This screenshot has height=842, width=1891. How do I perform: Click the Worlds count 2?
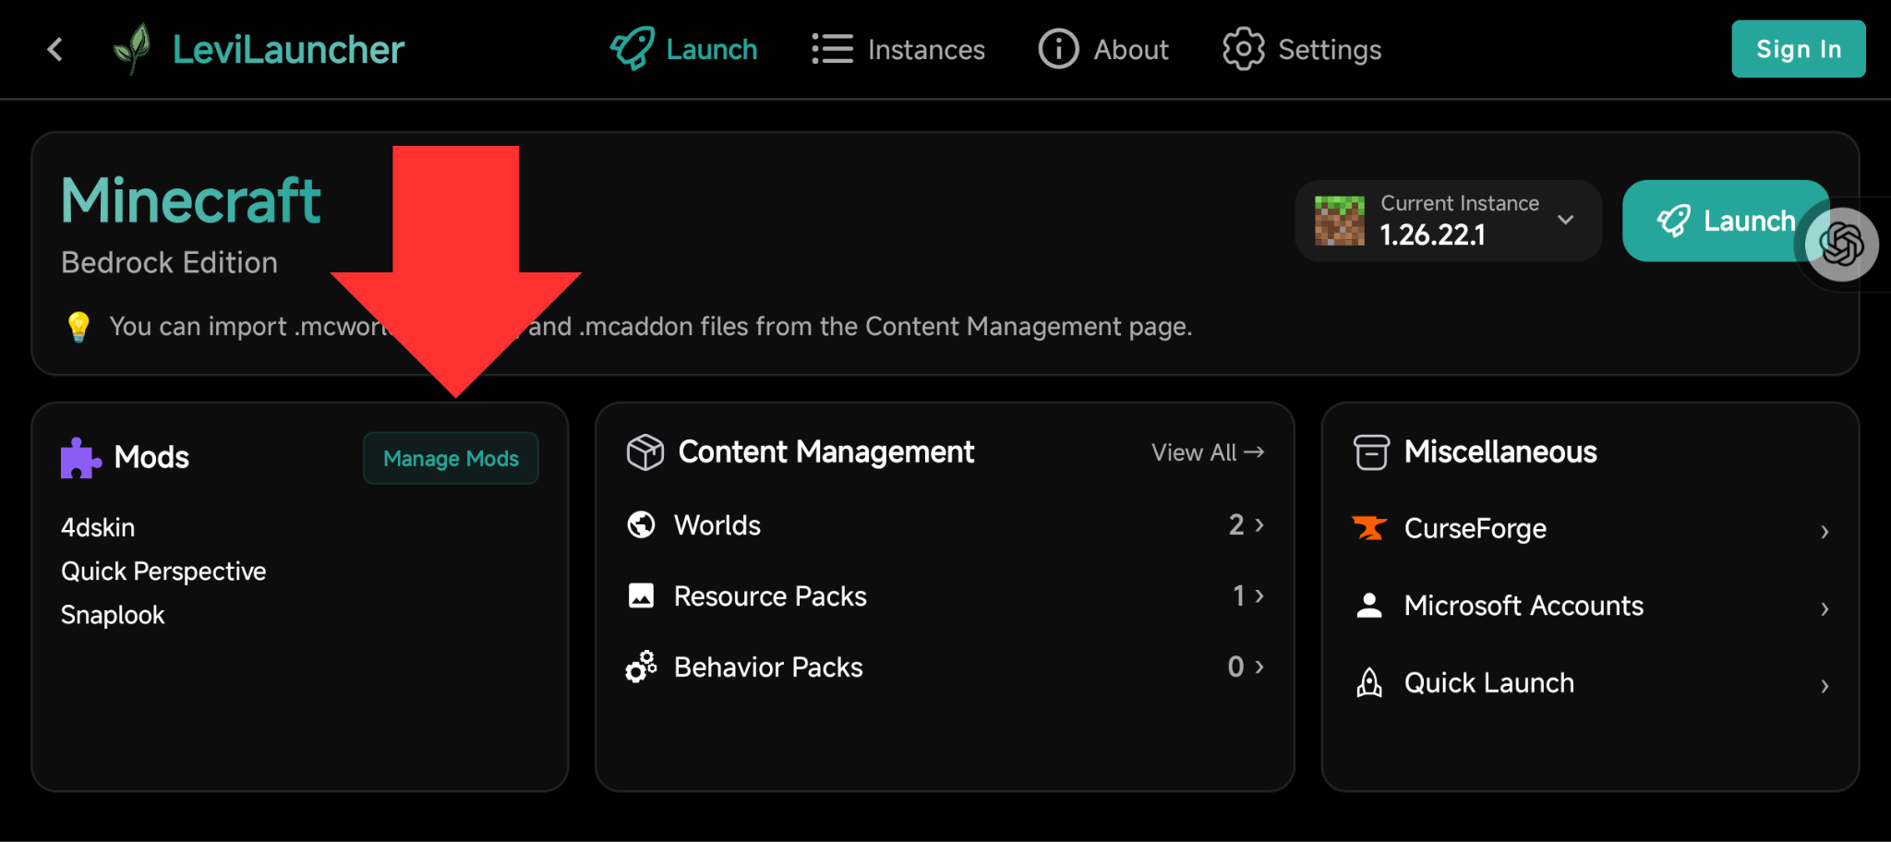pos(1236,524)
